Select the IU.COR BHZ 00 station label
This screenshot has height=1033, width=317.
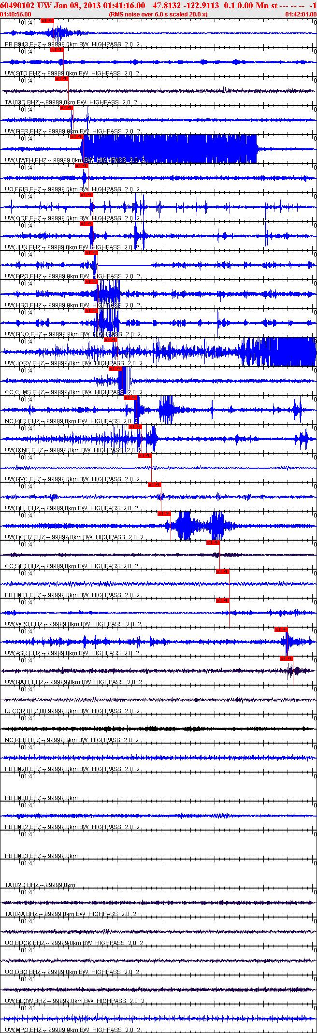(72, 711)
